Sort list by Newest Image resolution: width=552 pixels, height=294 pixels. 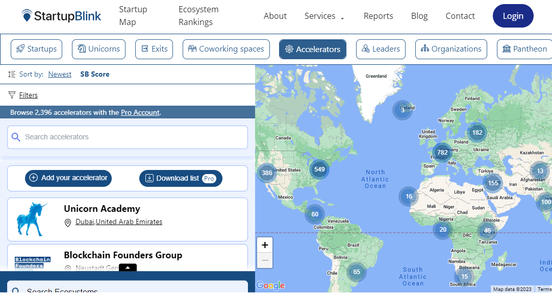(x=60, y=74)
